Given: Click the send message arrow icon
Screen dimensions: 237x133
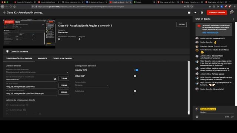Looking at the screenshot, I should 232,117.
